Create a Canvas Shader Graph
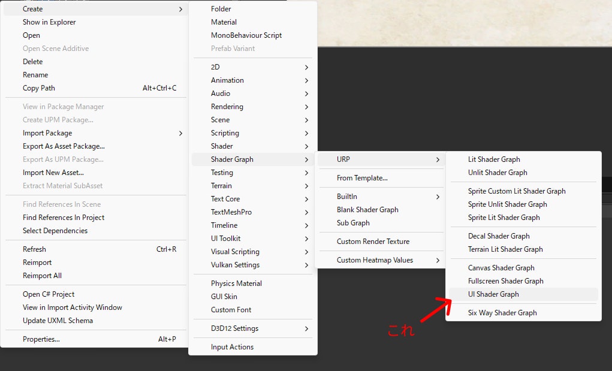Viewport: 612px width, 371px height. (523, 268)
